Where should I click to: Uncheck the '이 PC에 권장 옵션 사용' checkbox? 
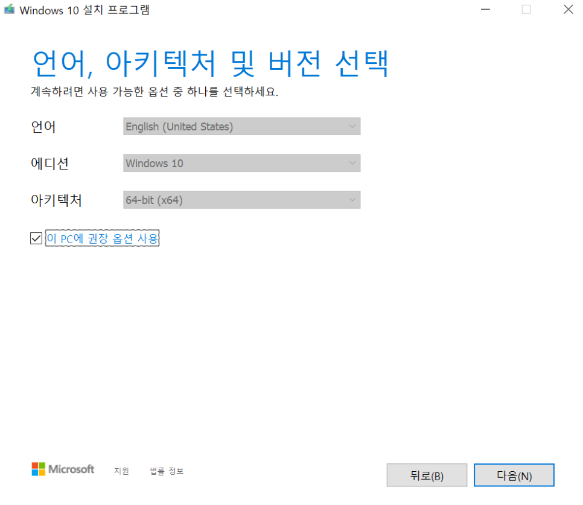coord(36,238)
